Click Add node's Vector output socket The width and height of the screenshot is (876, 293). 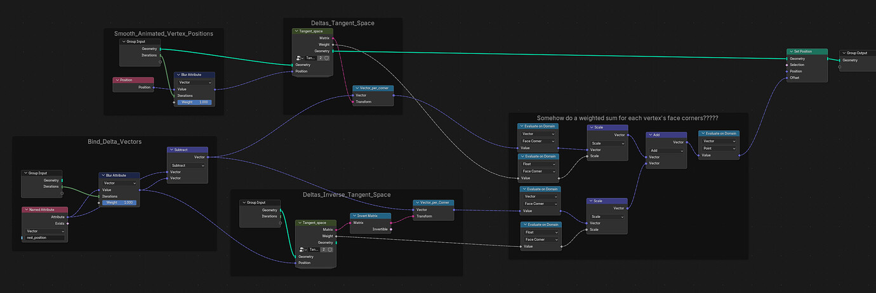point(687,142)
